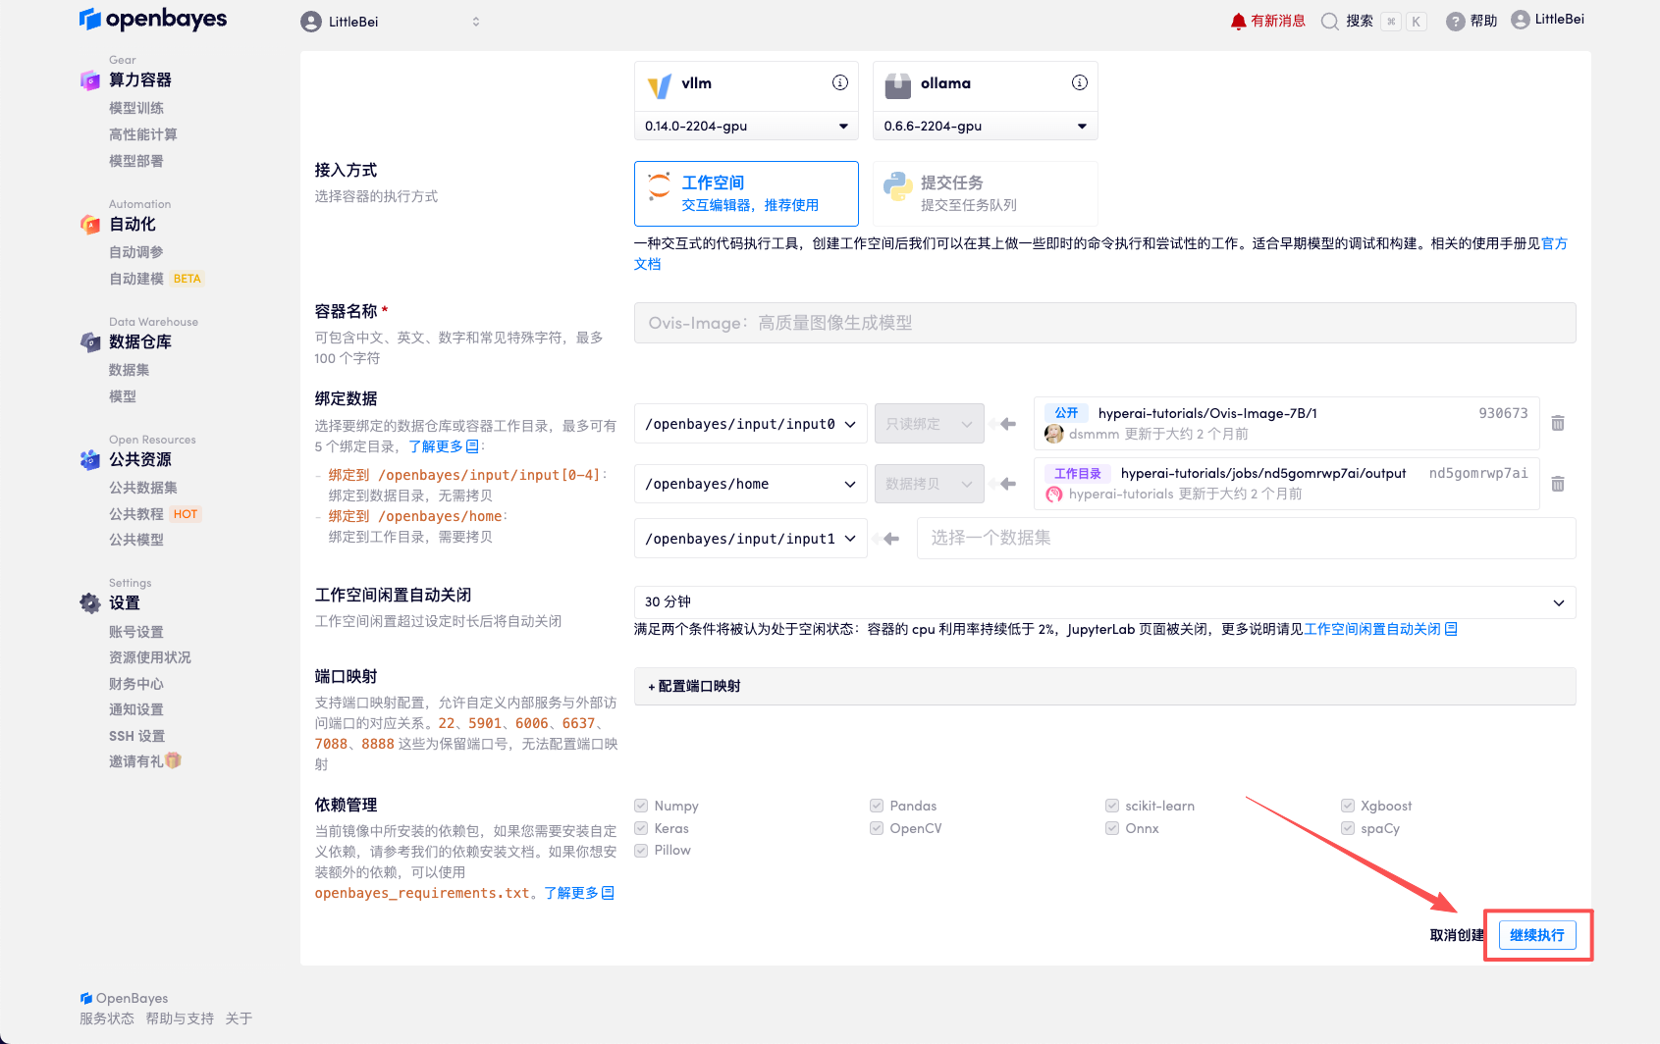Open the new messages bell icon
Screen dimensions: 1660x1044
tap(1238, 22)
